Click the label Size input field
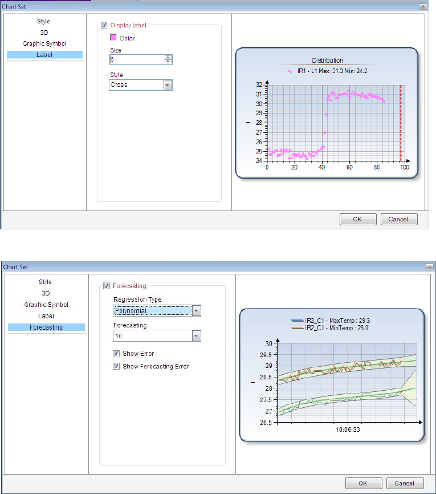Screen dimensions: 436x494 point(137,59)
